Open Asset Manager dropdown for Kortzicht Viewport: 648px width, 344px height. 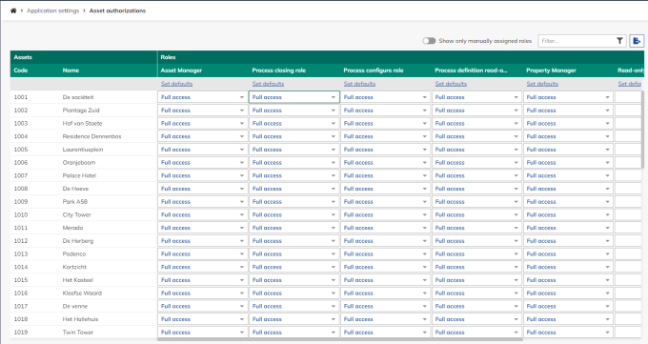click(202, 267)
